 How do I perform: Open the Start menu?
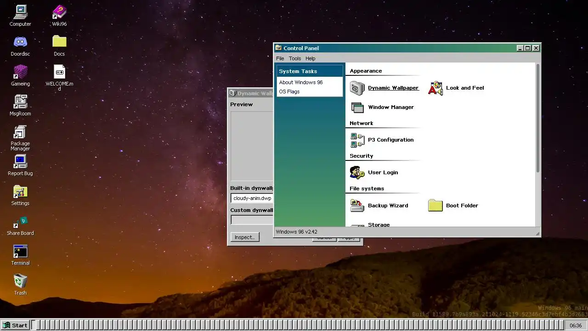coord(15,325)
